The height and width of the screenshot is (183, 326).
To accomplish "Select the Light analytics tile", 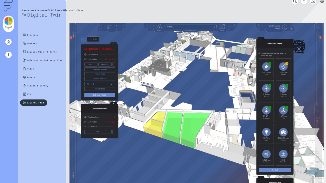I will tap(266, 133).
